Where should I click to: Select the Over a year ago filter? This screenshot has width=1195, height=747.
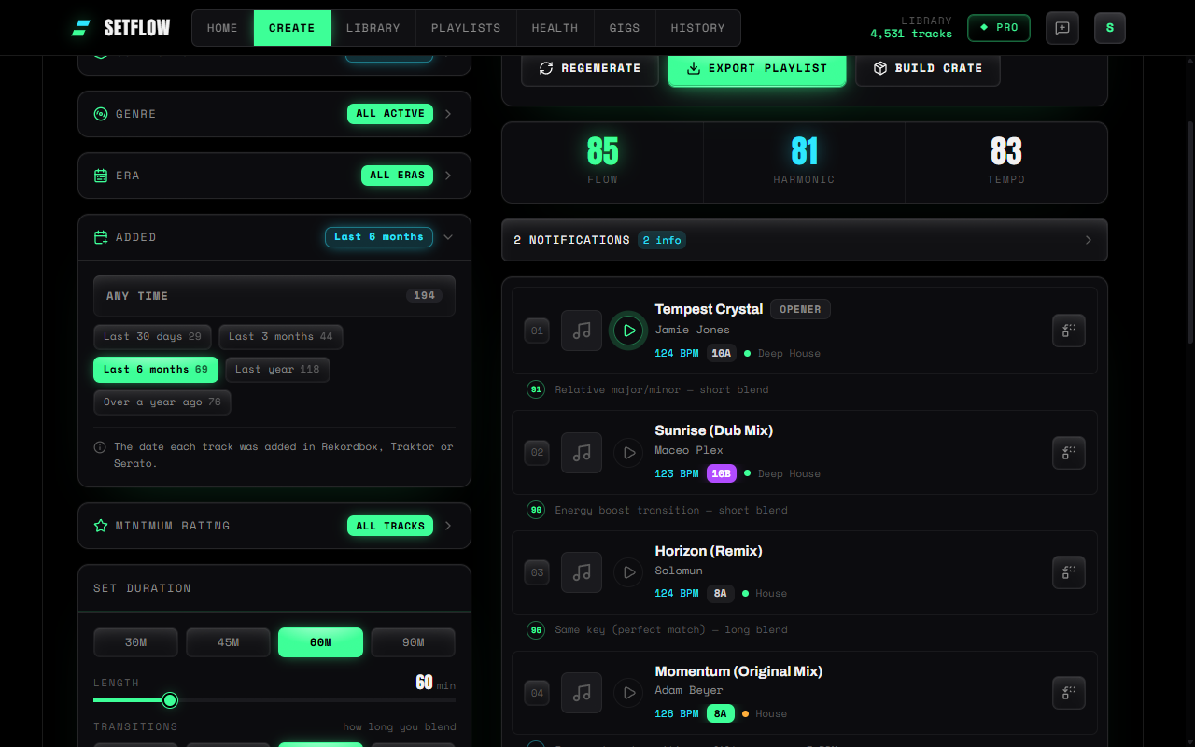162,402
